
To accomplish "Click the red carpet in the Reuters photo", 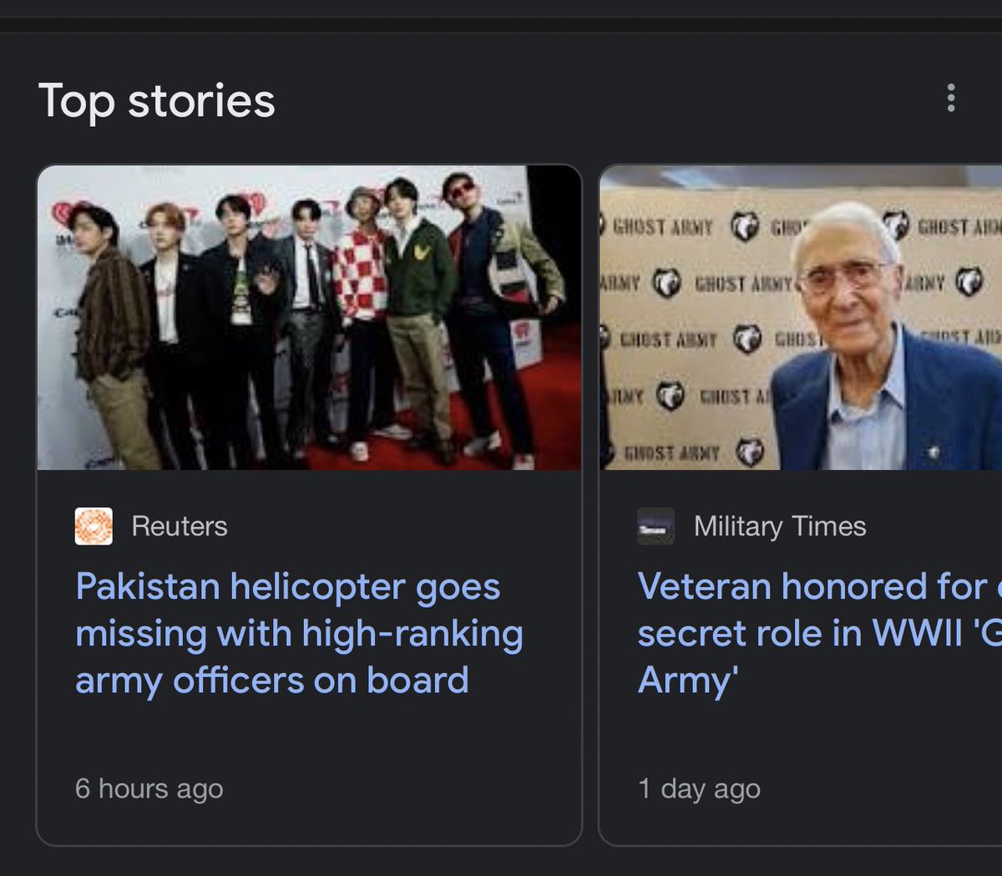I will [x=501, y=401].
